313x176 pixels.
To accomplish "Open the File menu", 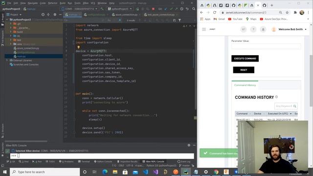I will tap(9, 3).
